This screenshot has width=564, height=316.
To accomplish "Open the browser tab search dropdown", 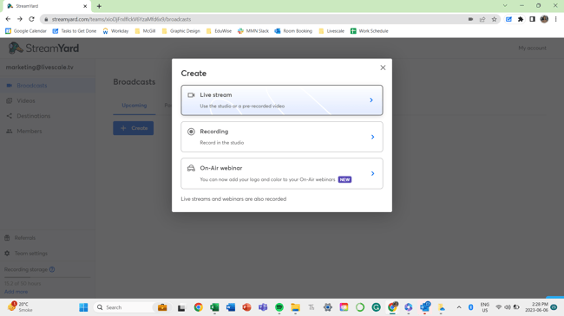I will point(505,6).
